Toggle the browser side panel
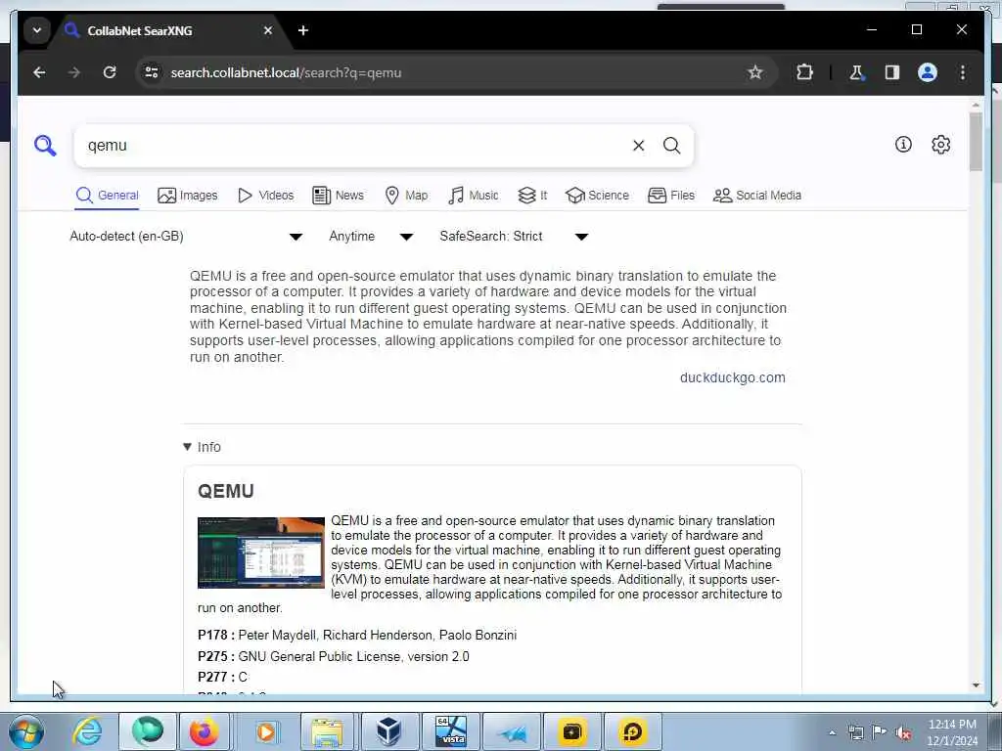This screenshot has height=751, width=1002. click(892, 72)
